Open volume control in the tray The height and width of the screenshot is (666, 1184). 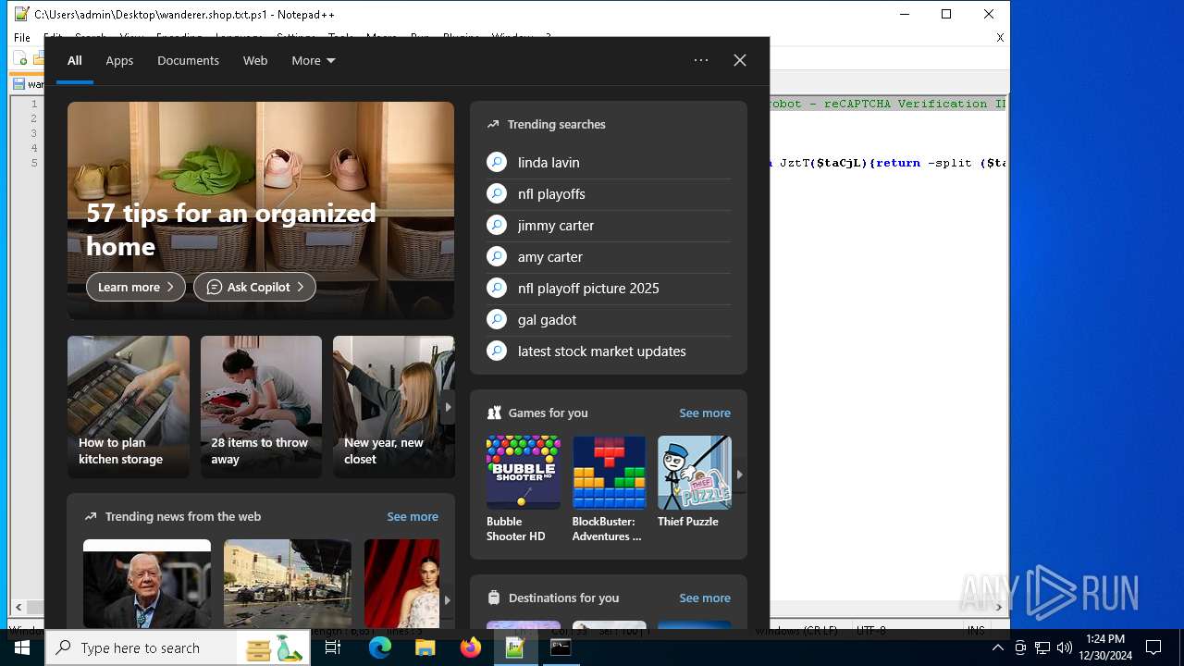coord(1064,647)
